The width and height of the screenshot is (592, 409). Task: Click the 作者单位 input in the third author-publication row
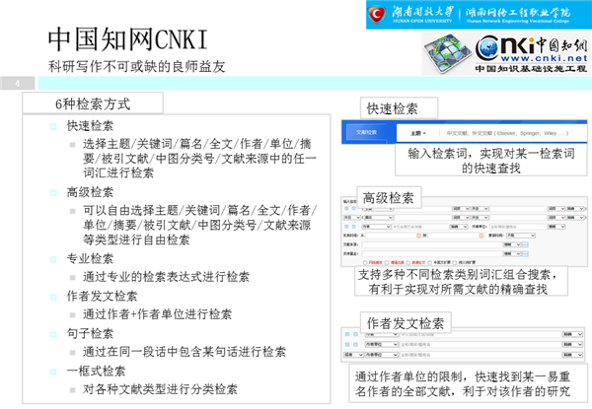[x=481, y=355]
